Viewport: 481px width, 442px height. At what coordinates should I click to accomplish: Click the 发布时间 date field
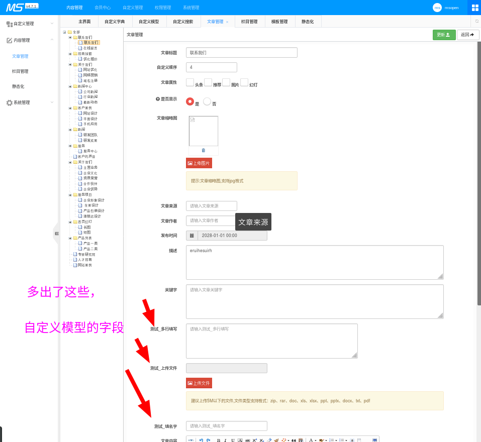coord(232,236)
